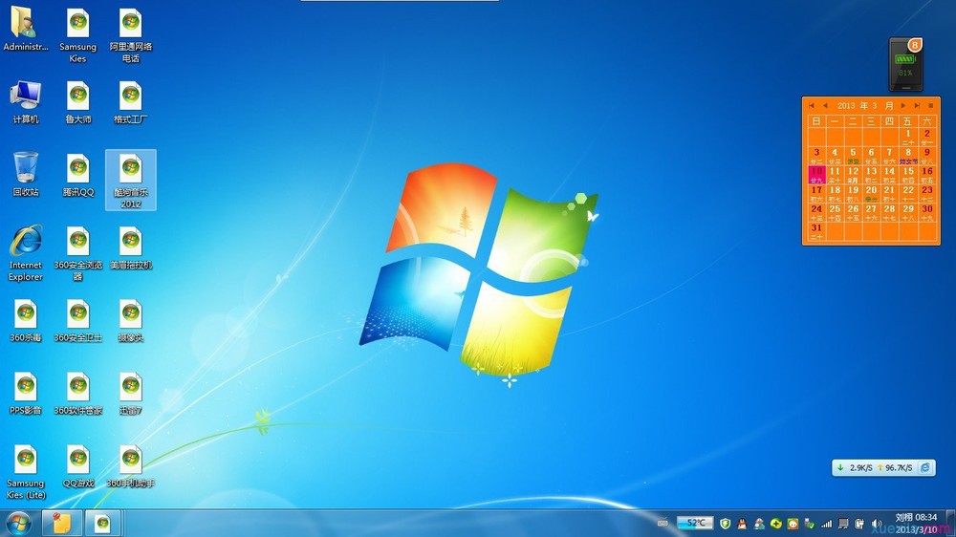Click the taskbar clock showing 08:34
This screenshot has width=956, height=537.
(x=916, y=523)
